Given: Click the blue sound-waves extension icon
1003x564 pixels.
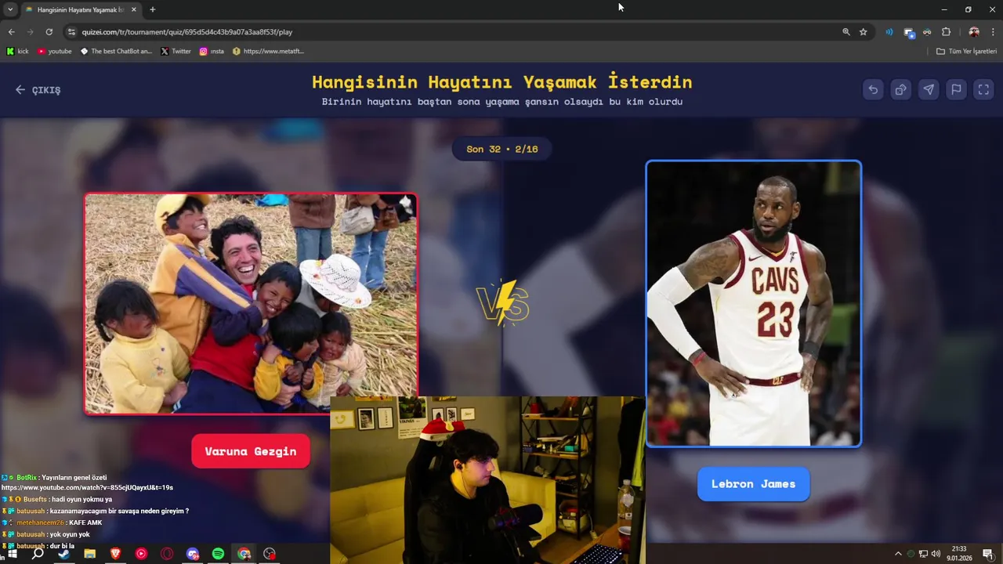Looking at the screenshot, I should pos(889,32).
